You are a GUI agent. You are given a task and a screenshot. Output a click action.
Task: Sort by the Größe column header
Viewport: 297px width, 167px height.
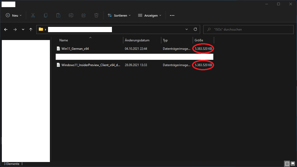point(199,40)
